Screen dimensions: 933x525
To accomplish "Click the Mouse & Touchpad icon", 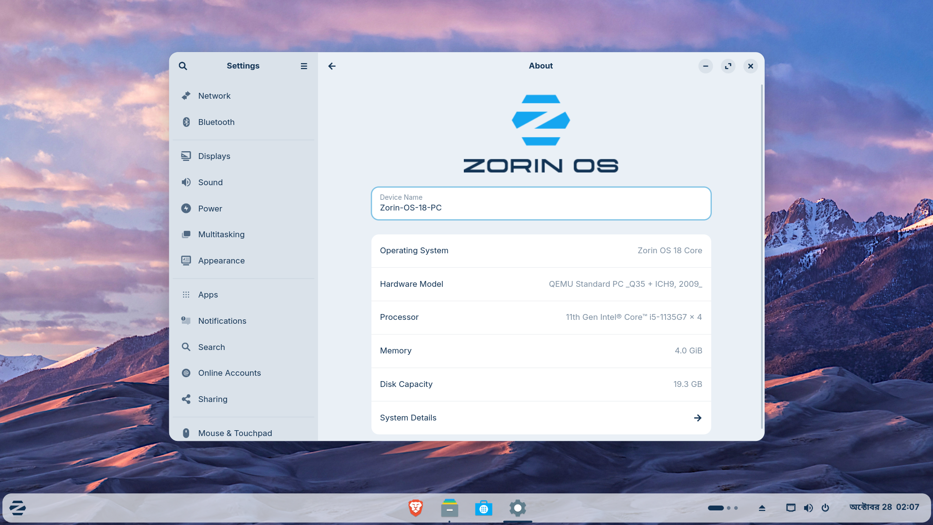I will (x=186, y=433).
